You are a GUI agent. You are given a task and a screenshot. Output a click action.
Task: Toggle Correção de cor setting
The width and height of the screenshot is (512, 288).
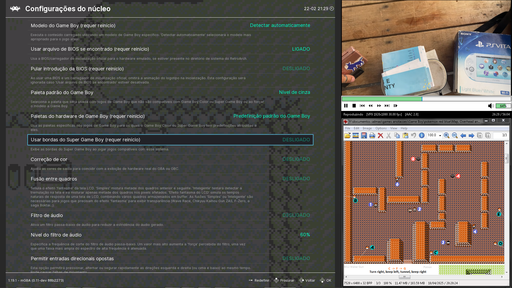pyautogui.click(x=170, y=159)
